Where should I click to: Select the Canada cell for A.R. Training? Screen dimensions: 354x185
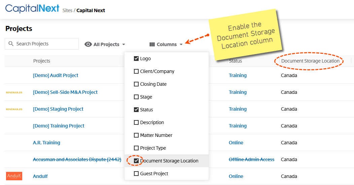point(289,143)
